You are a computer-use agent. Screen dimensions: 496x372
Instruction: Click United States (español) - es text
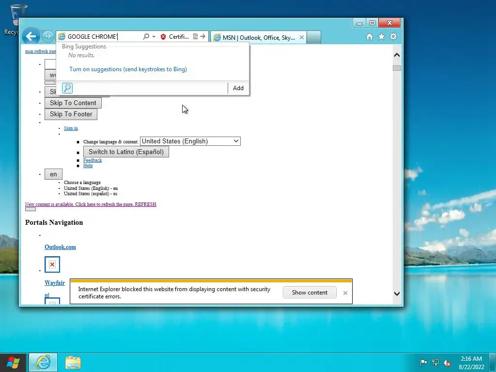[x=91, y=194]
